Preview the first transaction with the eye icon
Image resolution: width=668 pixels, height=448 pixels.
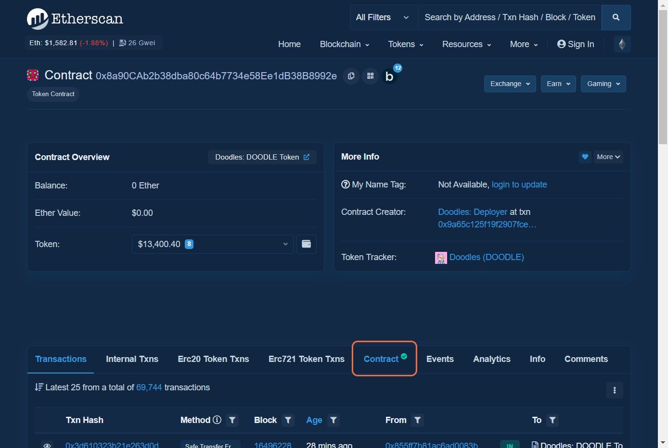(47, 445)
